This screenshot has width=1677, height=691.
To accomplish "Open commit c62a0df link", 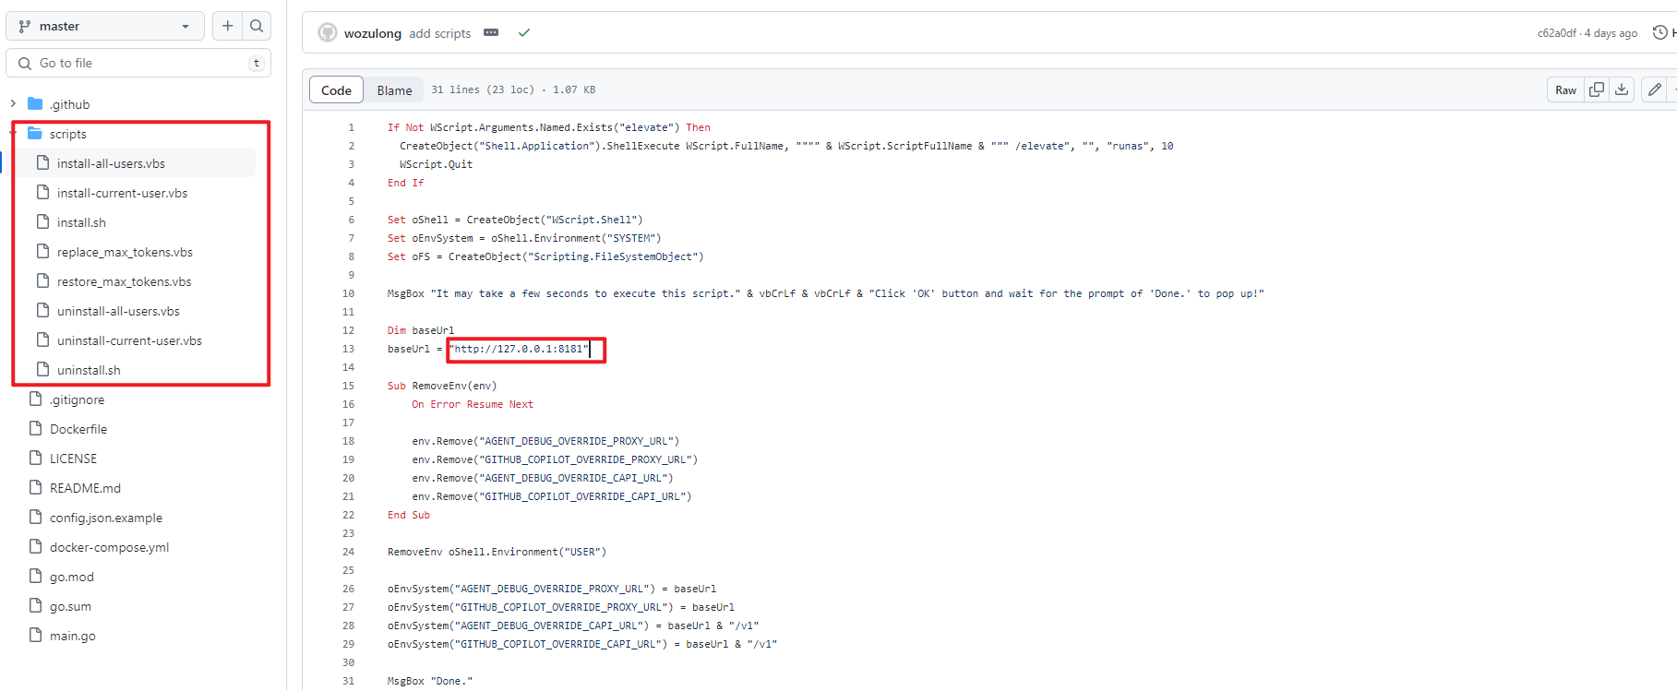I will 1556,33.
